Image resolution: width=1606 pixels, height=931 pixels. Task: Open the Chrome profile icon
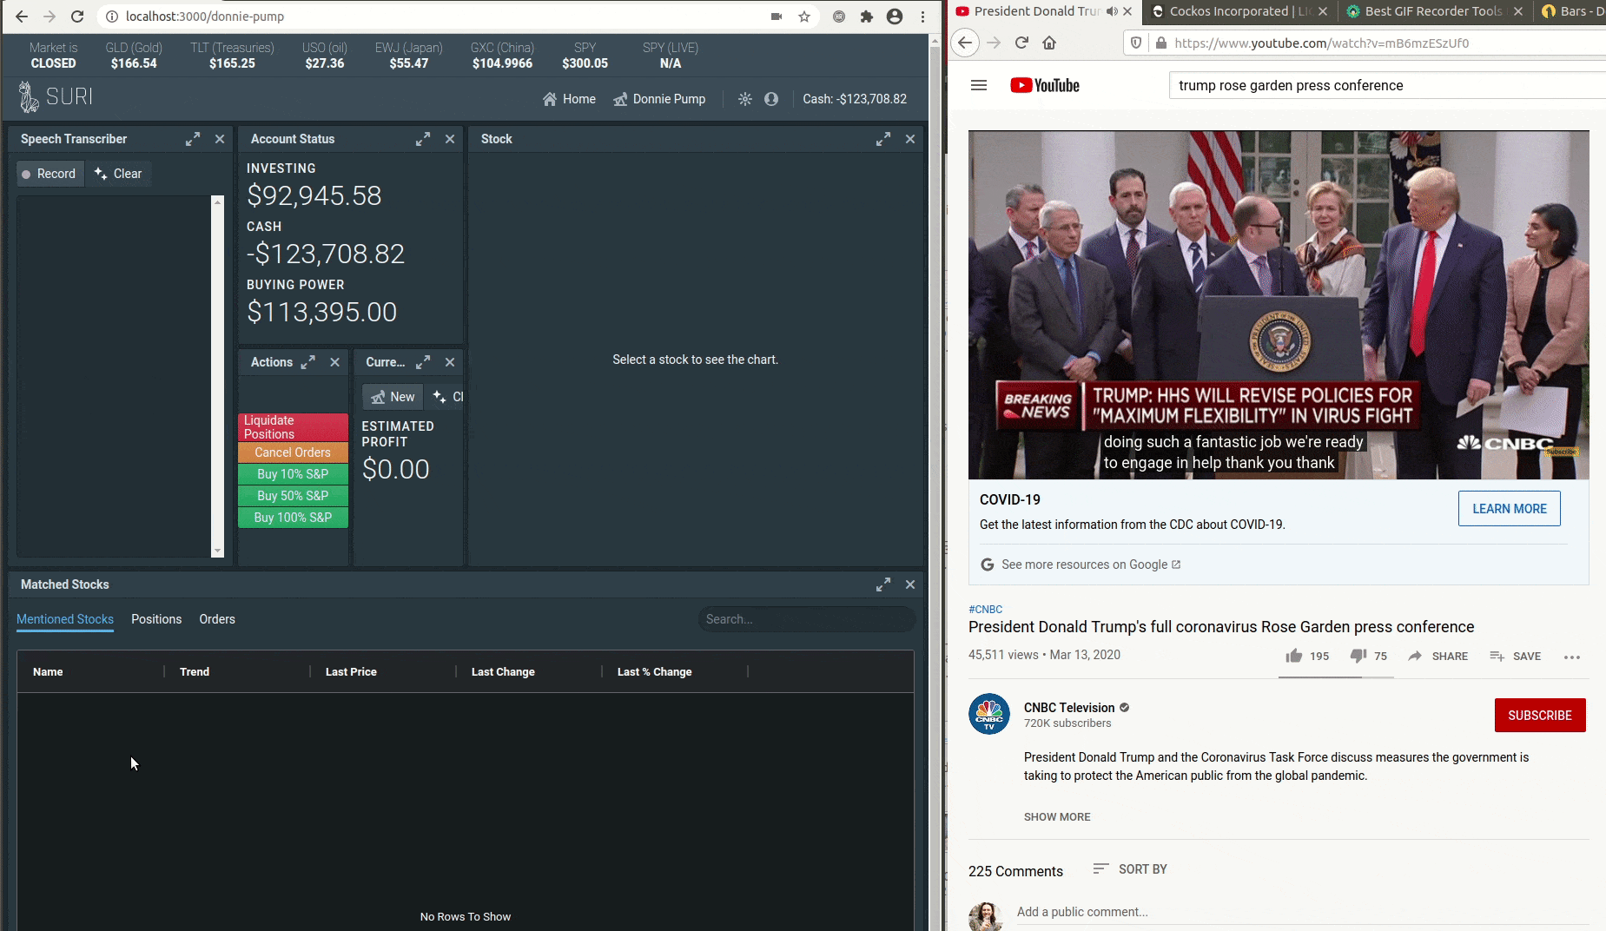coord(895,17)
